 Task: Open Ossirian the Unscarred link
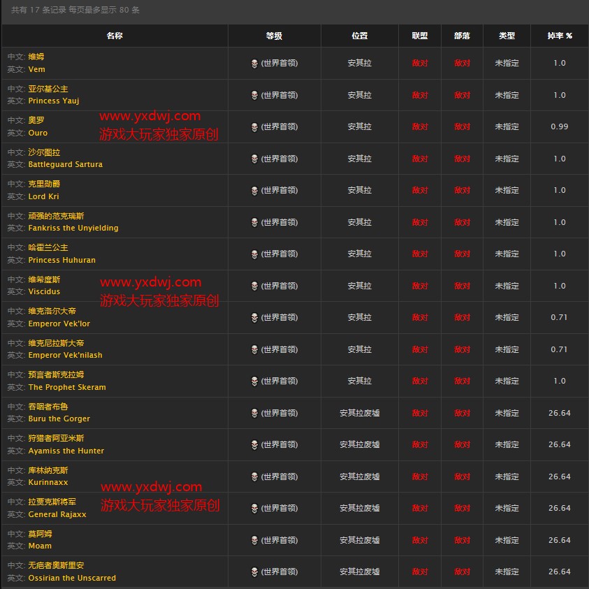coord(72,578)
